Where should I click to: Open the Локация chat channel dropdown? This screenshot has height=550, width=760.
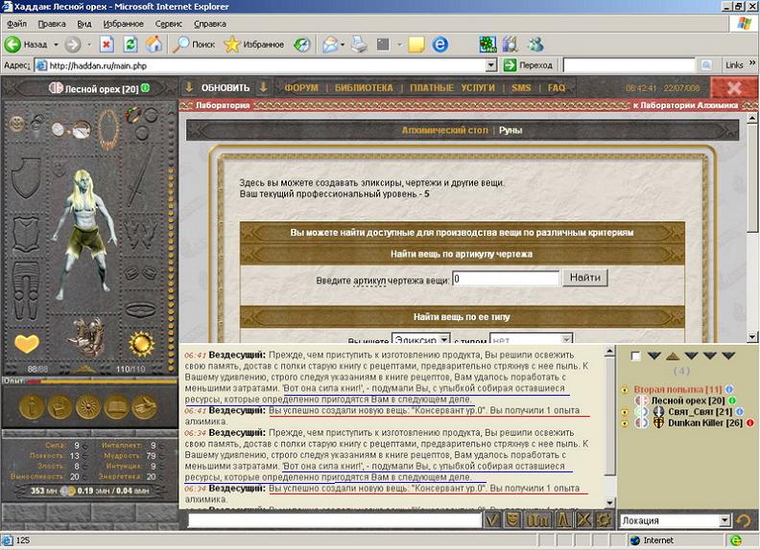coord(675,520)
